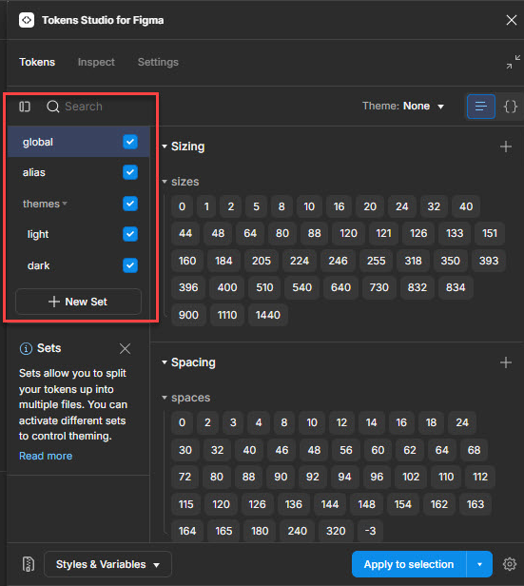Collapse the sizes token group
This screenshot has width=524, height=586.
click(x=165, y=182)
